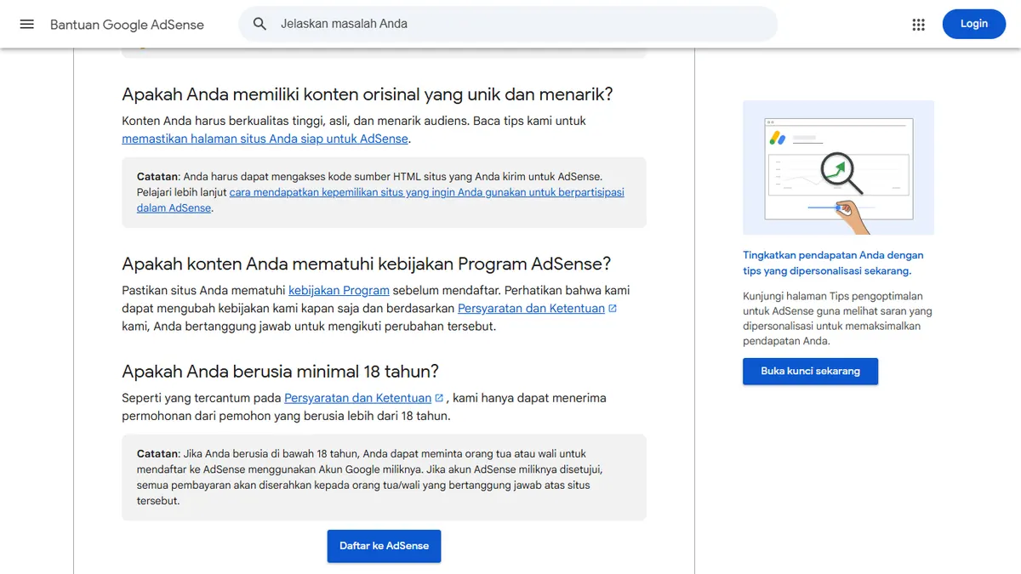
Task: Open 'cara mendapatkan kepemilikan situs' link
Action: [380, 200]
